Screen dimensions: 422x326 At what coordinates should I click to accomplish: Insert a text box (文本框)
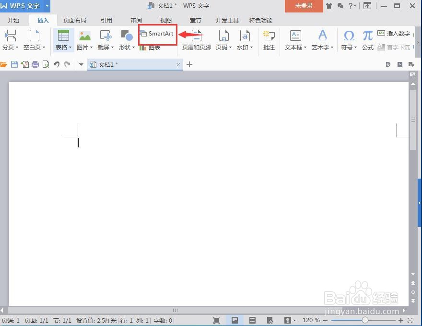point(295,40)
